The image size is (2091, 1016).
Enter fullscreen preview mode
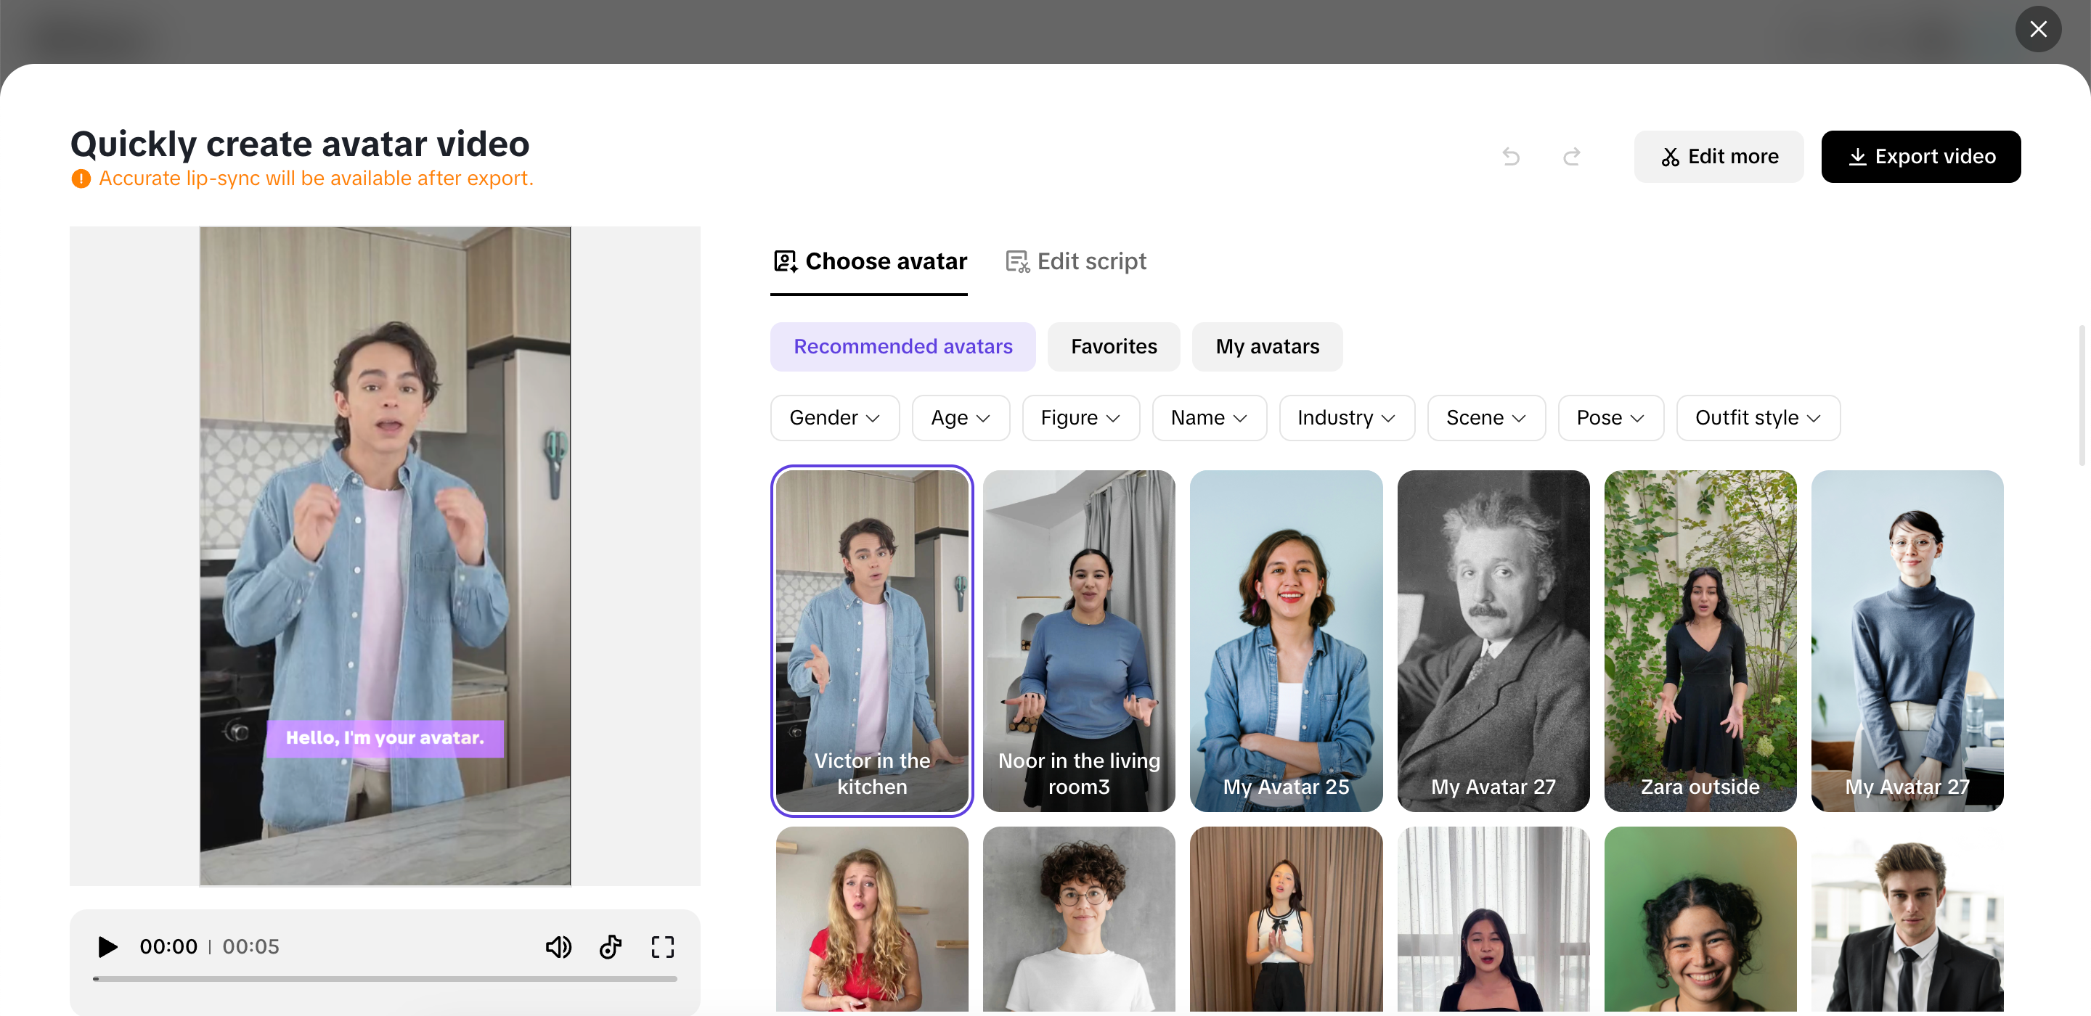tap(662, 946)
